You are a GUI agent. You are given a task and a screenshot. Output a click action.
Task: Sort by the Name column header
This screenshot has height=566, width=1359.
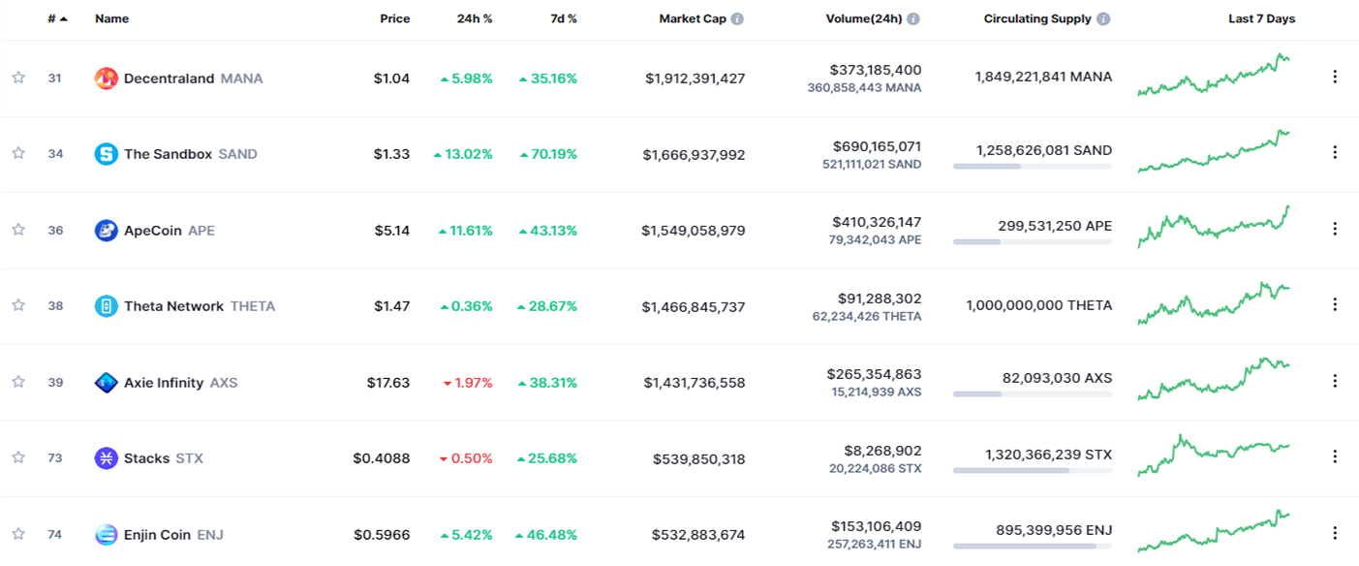tap(111, 19)
